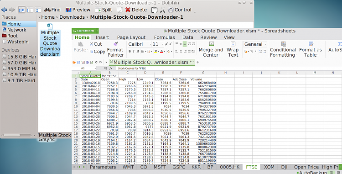Switch to the Review ribbon tab
Viewport: 342px width, 174px height.
tap(208, 37)
